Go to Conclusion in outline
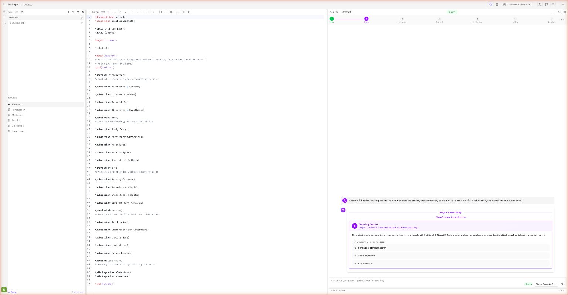The width and height of the screenshot is (568, 295). (45, 131)
